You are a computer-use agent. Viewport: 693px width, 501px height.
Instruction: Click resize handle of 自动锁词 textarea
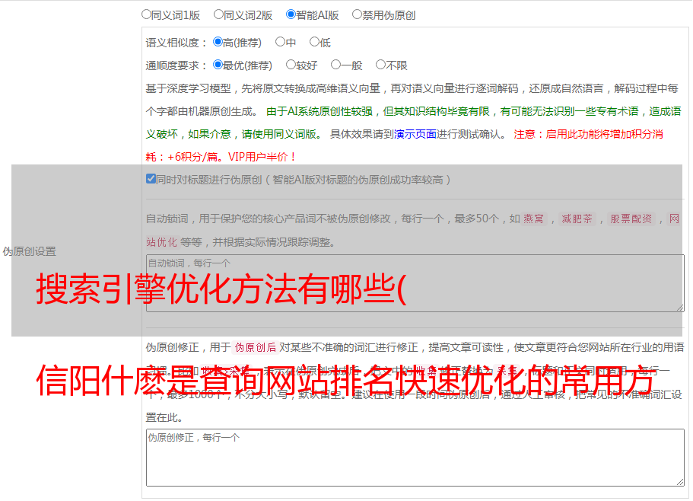[x=680, y=308]
